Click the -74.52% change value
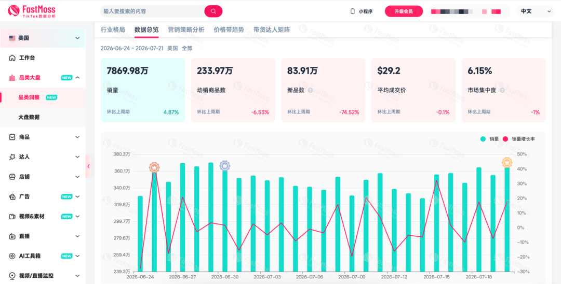This screenshot has width=561, height=284. (x=349, y=112)
